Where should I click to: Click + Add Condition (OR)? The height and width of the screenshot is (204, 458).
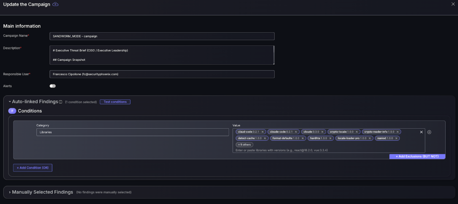pos(32,168)
